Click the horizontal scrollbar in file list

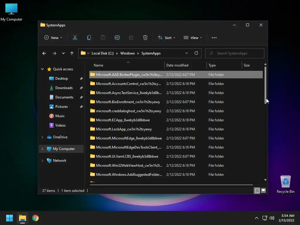[171, 185]
